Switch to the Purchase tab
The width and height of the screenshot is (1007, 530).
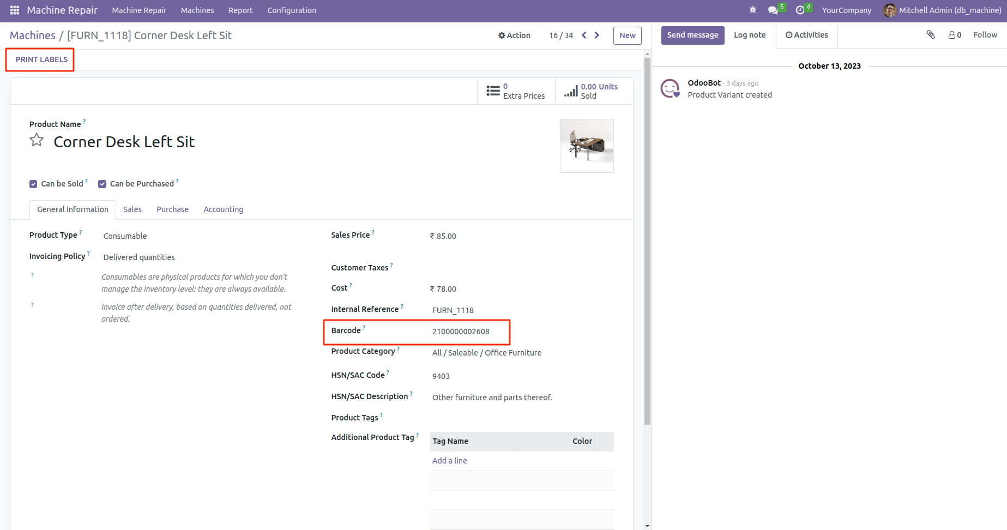(x=172, y=209)
